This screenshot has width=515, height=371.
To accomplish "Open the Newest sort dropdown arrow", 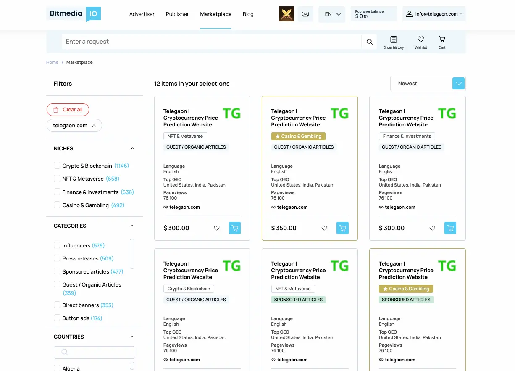I will point(459,84).
